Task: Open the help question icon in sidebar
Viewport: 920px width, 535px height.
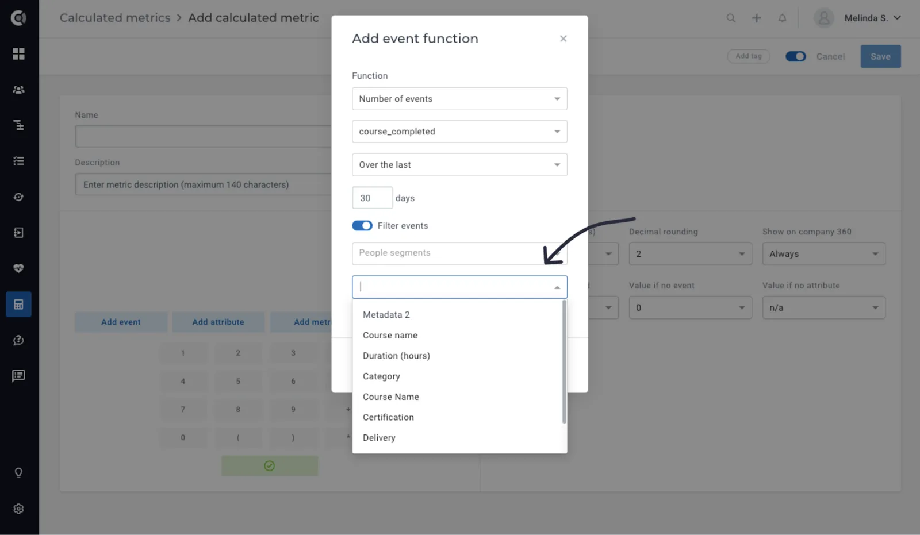Action: click(x=18, y=340)
